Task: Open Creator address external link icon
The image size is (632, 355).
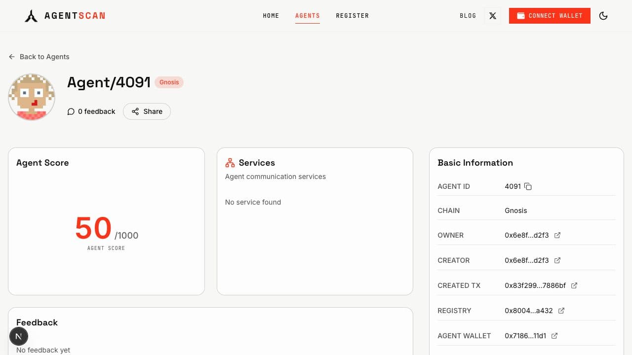Action: (x=557, y=260)
